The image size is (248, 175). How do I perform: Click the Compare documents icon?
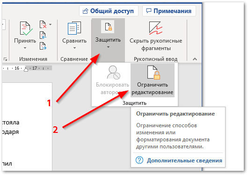(x=74, y=28)
